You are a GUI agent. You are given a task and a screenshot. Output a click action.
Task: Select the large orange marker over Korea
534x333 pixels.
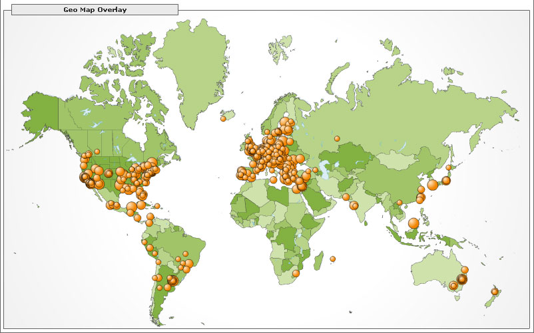432,185
